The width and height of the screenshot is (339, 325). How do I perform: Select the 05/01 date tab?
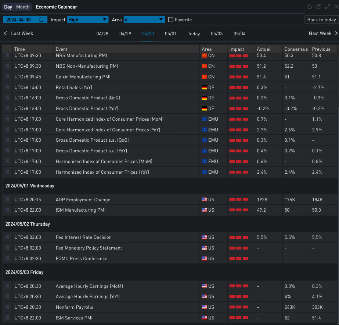[x=170, y=33]
